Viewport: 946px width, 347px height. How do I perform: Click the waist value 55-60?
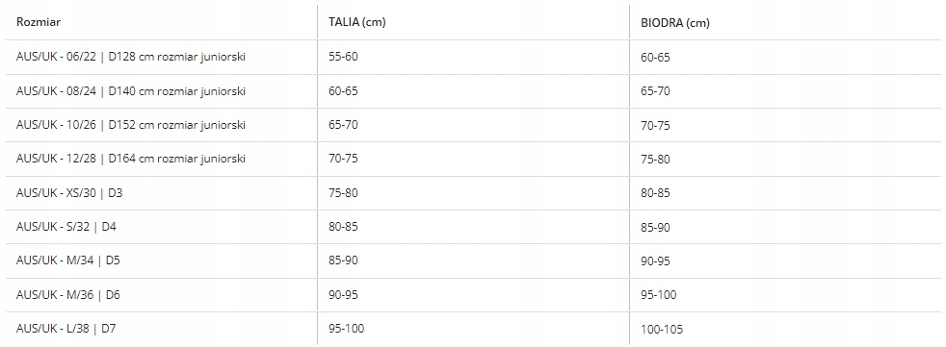(343, 57)
